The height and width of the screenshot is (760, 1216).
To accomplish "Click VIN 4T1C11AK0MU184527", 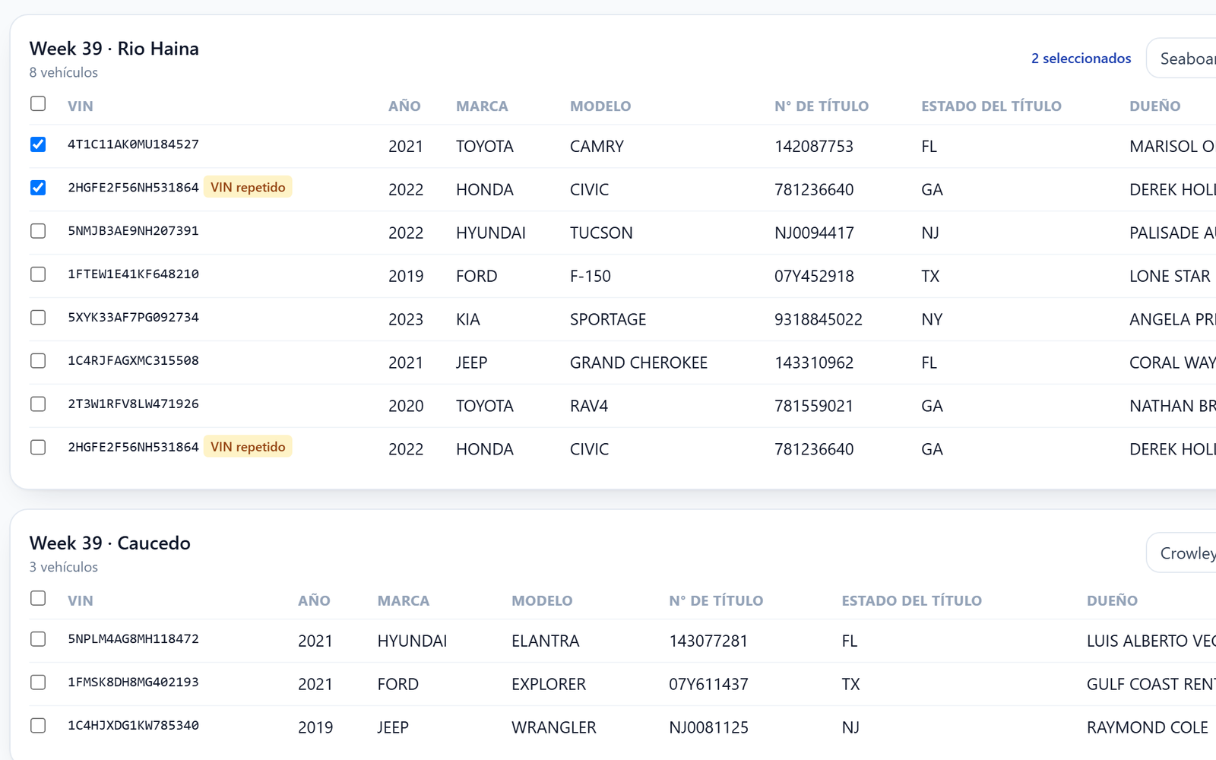I will (133, 144).
